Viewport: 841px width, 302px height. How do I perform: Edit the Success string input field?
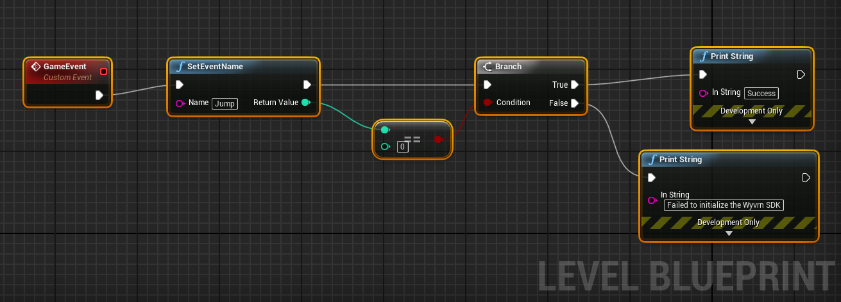(761, 93)
